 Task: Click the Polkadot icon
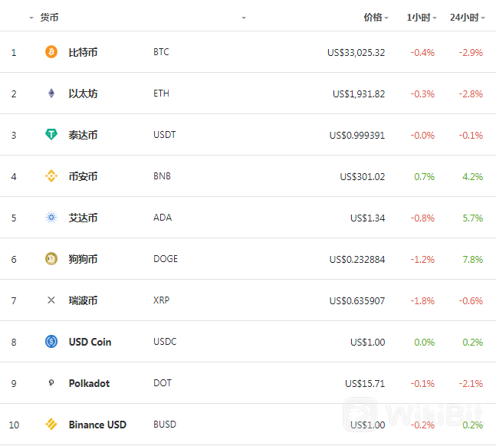[x=51, y=383]
